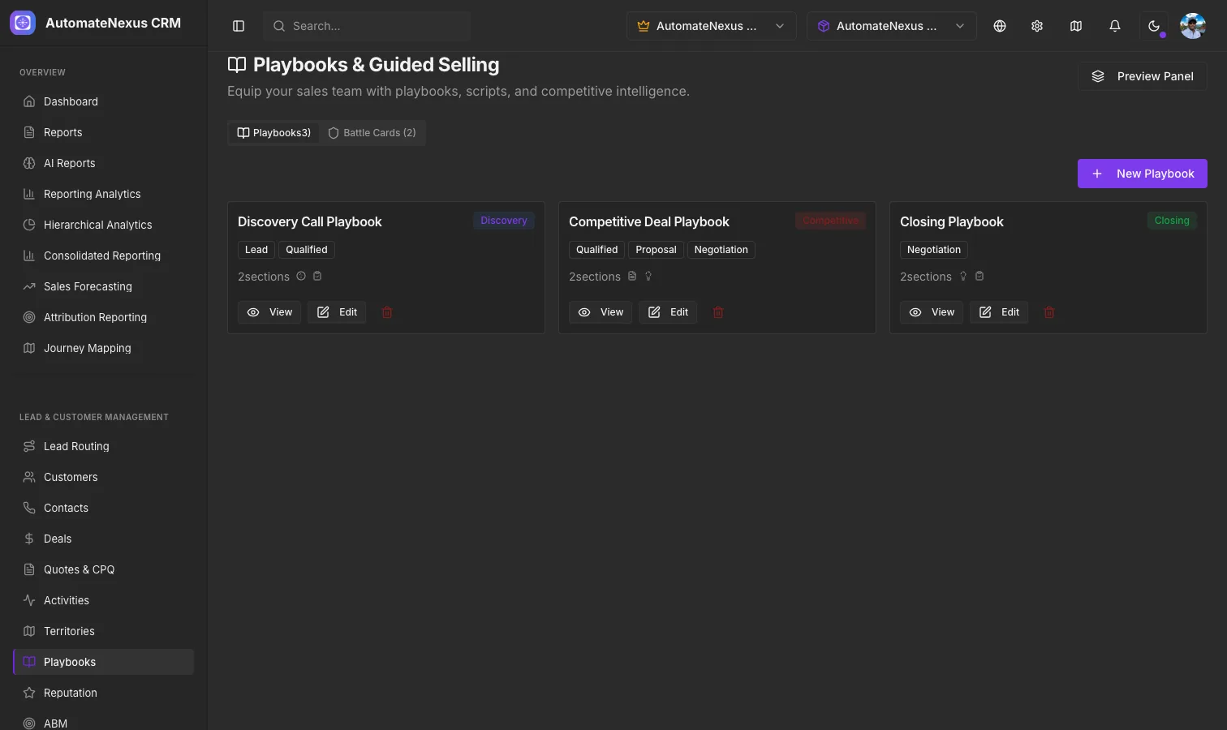Screen dimensions: 1227x730
Task: Toggle dark mode moon icon
Action: pos(1154,26)
